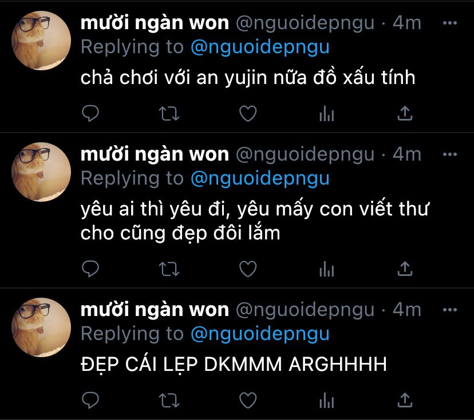Reply to the 'ĐẸP CÁI LẸP' tweet
This screenshot has height=420, width=474.
pos(90,401)
